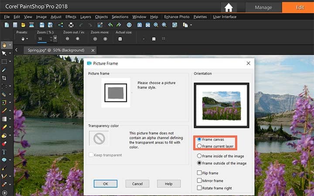Open the Adjust menu
Image resolution: width=314 pixels, height=196 pixels.
pos(56,17)
